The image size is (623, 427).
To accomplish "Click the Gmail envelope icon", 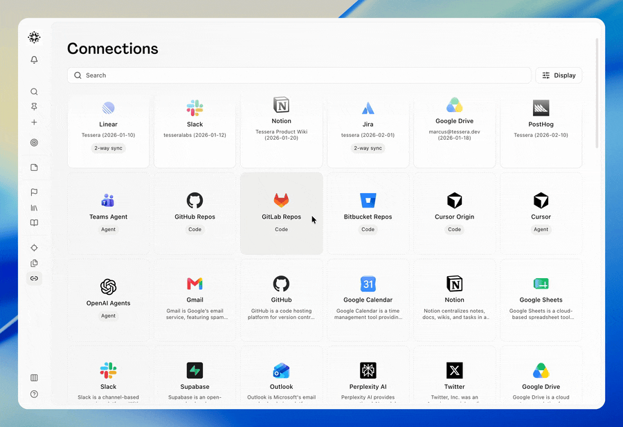I will click(195, 284).
